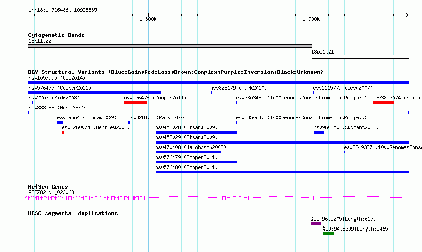Viewport: 422px width, 252px height.
Task: Open the esv29564 (Conrad2009) label
Action: click(87, 117)
